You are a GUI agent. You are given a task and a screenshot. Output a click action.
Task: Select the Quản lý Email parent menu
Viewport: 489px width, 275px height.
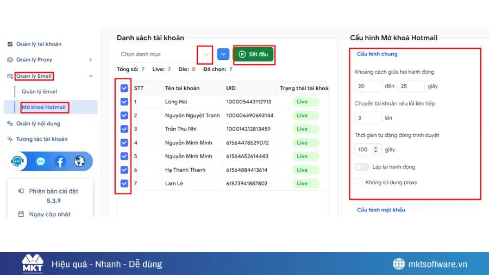[x=34, y=76]
